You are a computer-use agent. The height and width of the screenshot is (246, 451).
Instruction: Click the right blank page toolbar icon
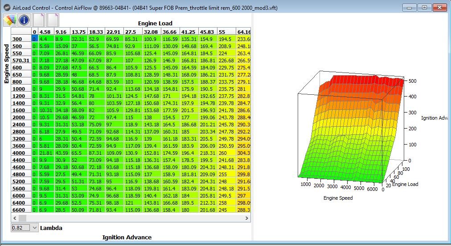[53, 20]
